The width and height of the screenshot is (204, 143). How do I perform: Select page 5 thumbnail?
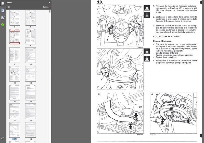15,17
